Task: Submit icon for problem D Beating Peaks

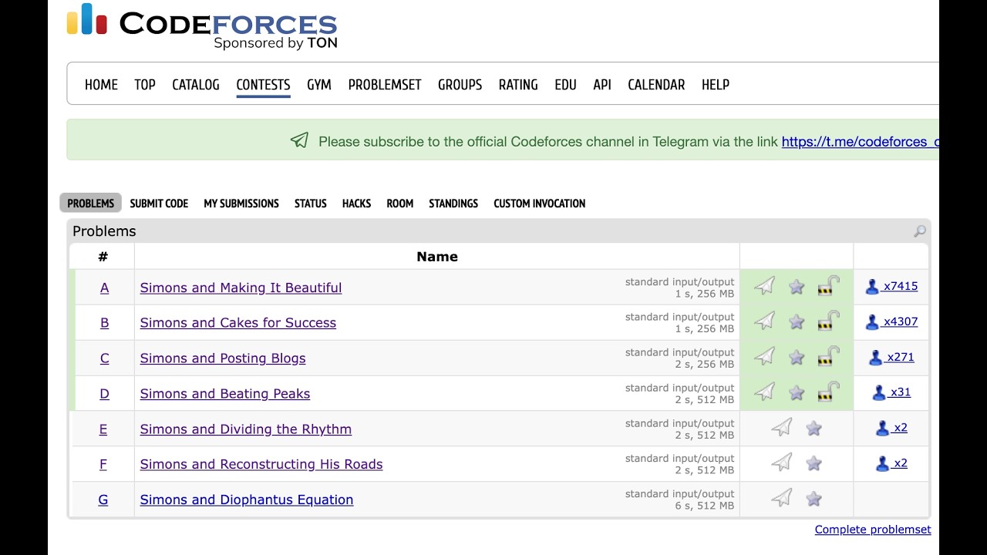Action: [x=764, y=392]
